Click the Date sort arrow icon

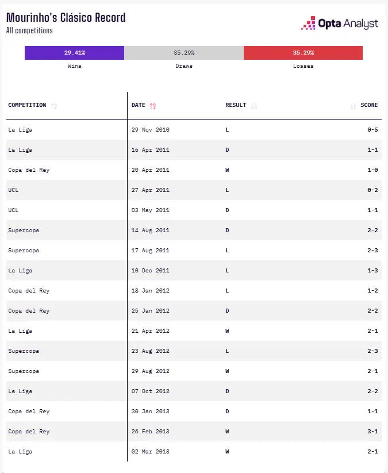(153, 106)
